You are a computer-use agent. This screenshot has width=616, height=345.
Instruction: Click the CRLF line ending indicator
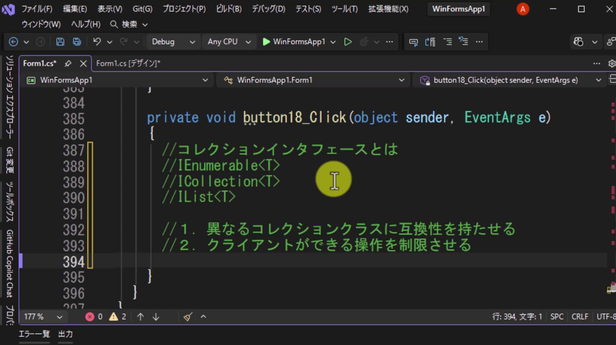[x=579, y=317]
